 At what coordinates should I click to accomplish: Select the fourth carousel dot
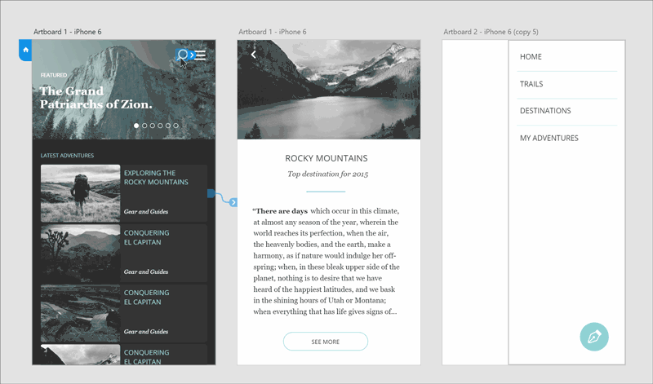click(160, 126)
